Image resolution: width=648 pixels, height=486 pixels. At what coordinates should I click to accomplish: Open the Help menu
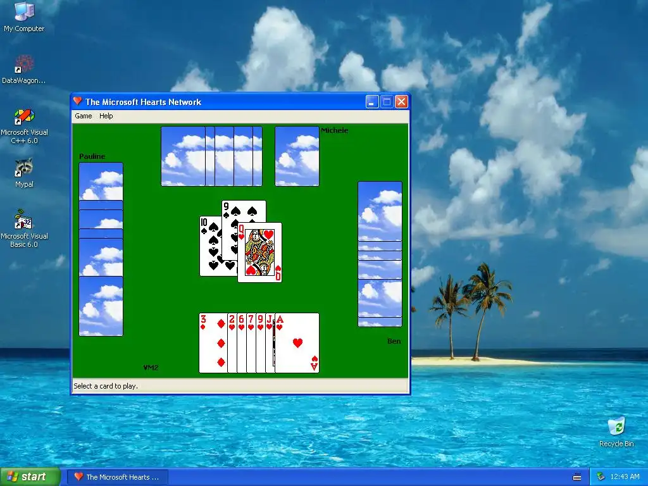pos(106,116)
